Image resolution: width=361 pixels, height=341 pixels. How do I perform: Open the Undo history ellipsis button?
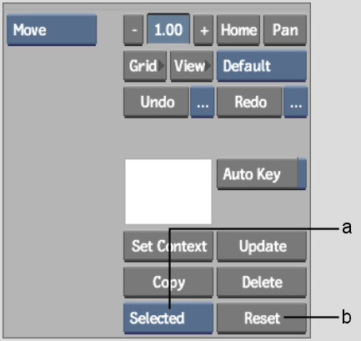pos(203,102)
